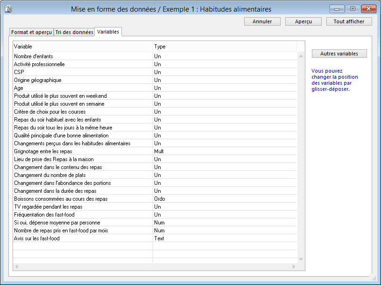This screenshot has width=381, height=285.
Task: Select the Age variable row
Action: [x=155, y=88]
